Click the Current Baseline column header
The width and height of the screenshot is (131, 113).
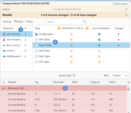pyautogui.click(x=101, y=28)
